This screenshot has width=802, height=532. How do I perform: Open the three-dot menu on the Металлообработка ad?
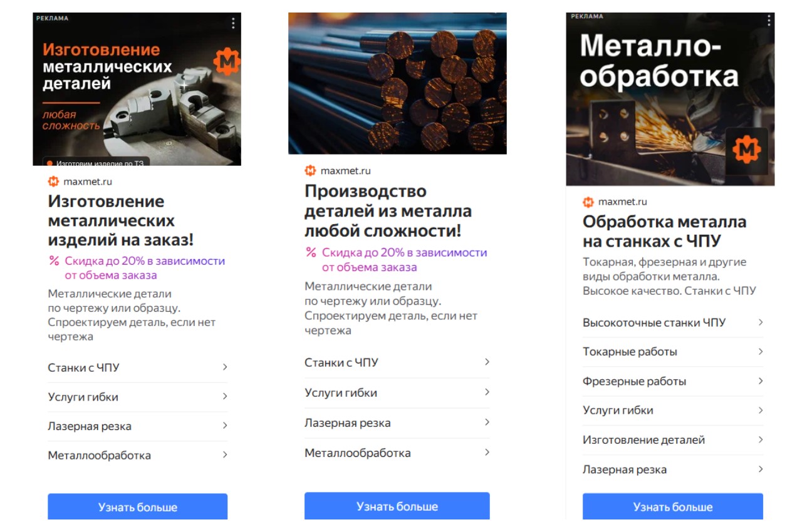point(769,20)
